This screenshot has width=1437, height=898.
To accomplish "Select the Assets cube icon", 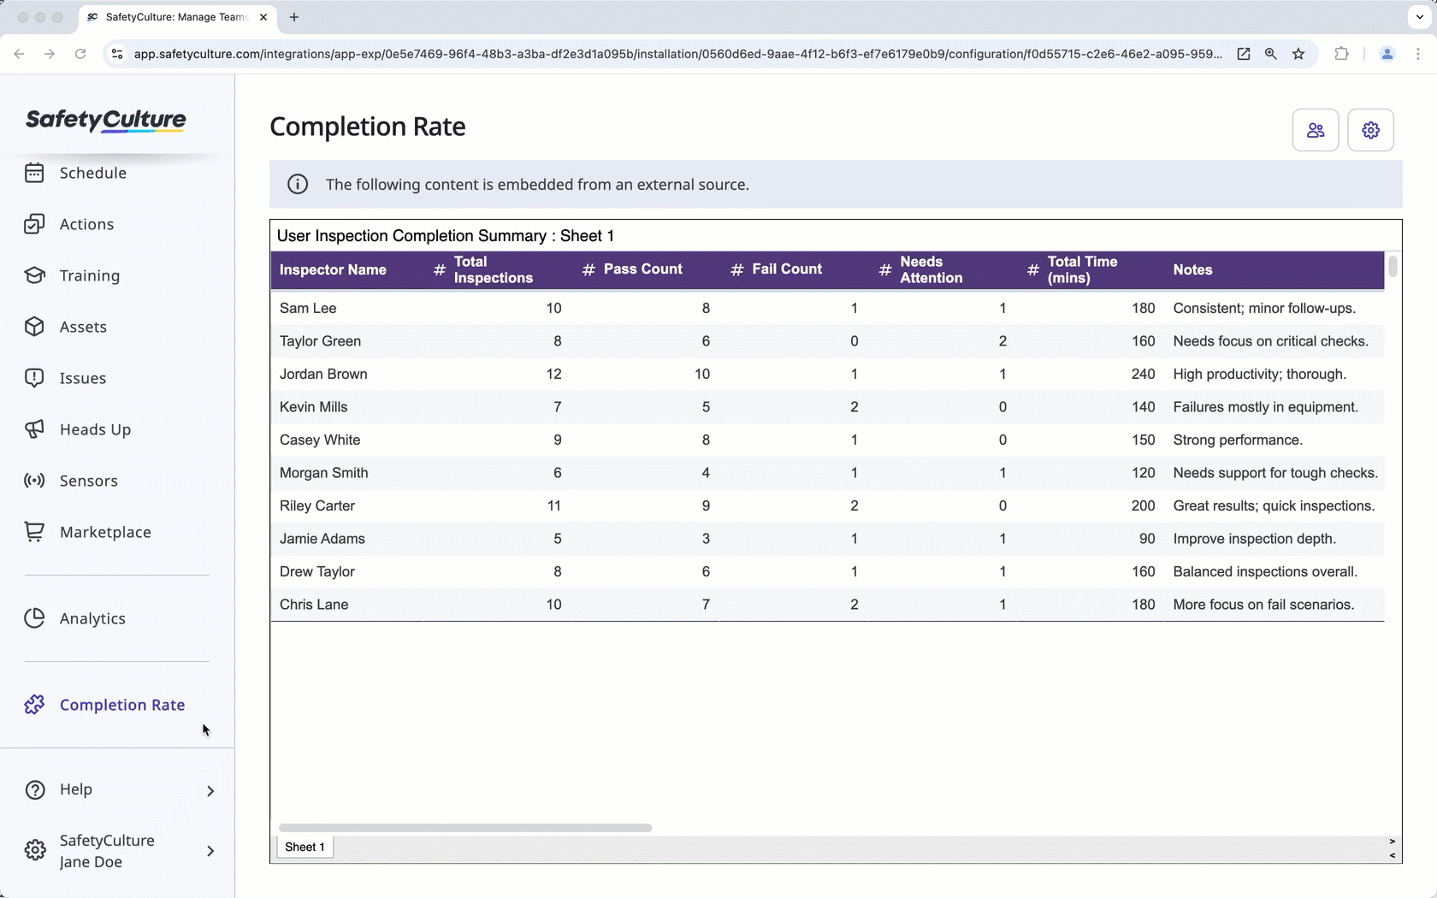I will coord(34,327).
